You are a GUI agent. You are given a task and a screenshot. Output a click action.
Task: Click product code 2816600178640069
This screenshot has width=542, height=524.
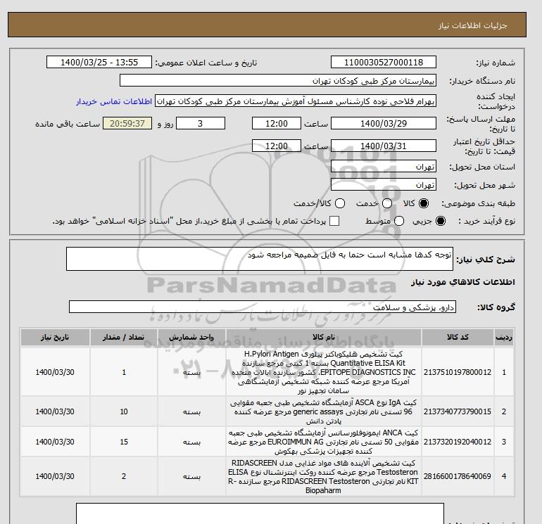coord(458,476)
